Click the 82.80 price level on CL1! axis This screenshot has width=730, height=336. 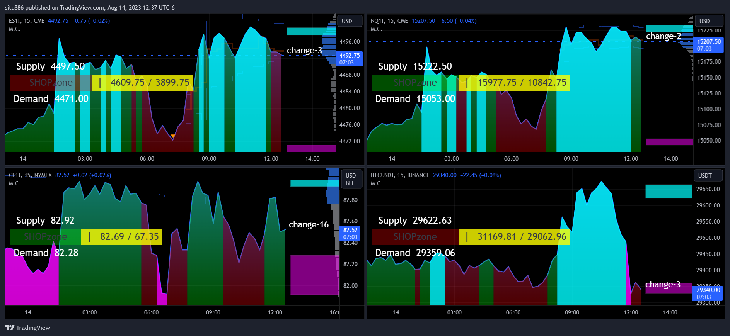(x=350, y=200)
